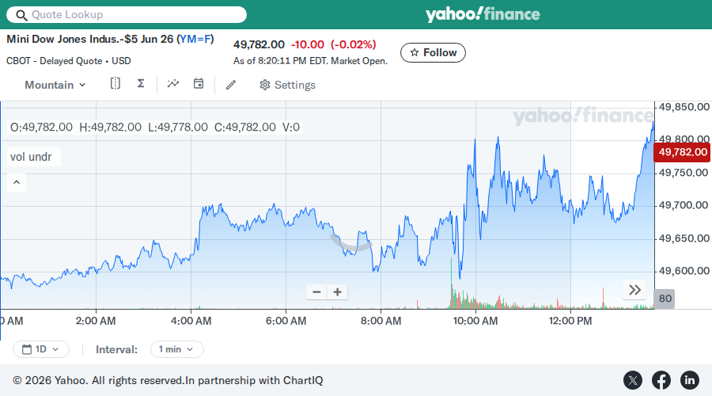Click the Quote Lookup search field

tap(127, 14)
